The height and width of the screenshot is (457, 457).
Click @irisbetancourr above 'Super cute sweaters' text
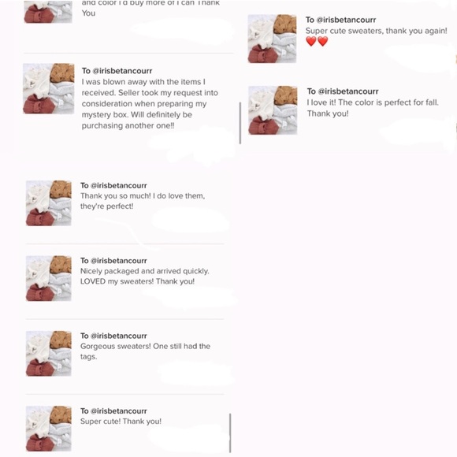tap(346, 20)
